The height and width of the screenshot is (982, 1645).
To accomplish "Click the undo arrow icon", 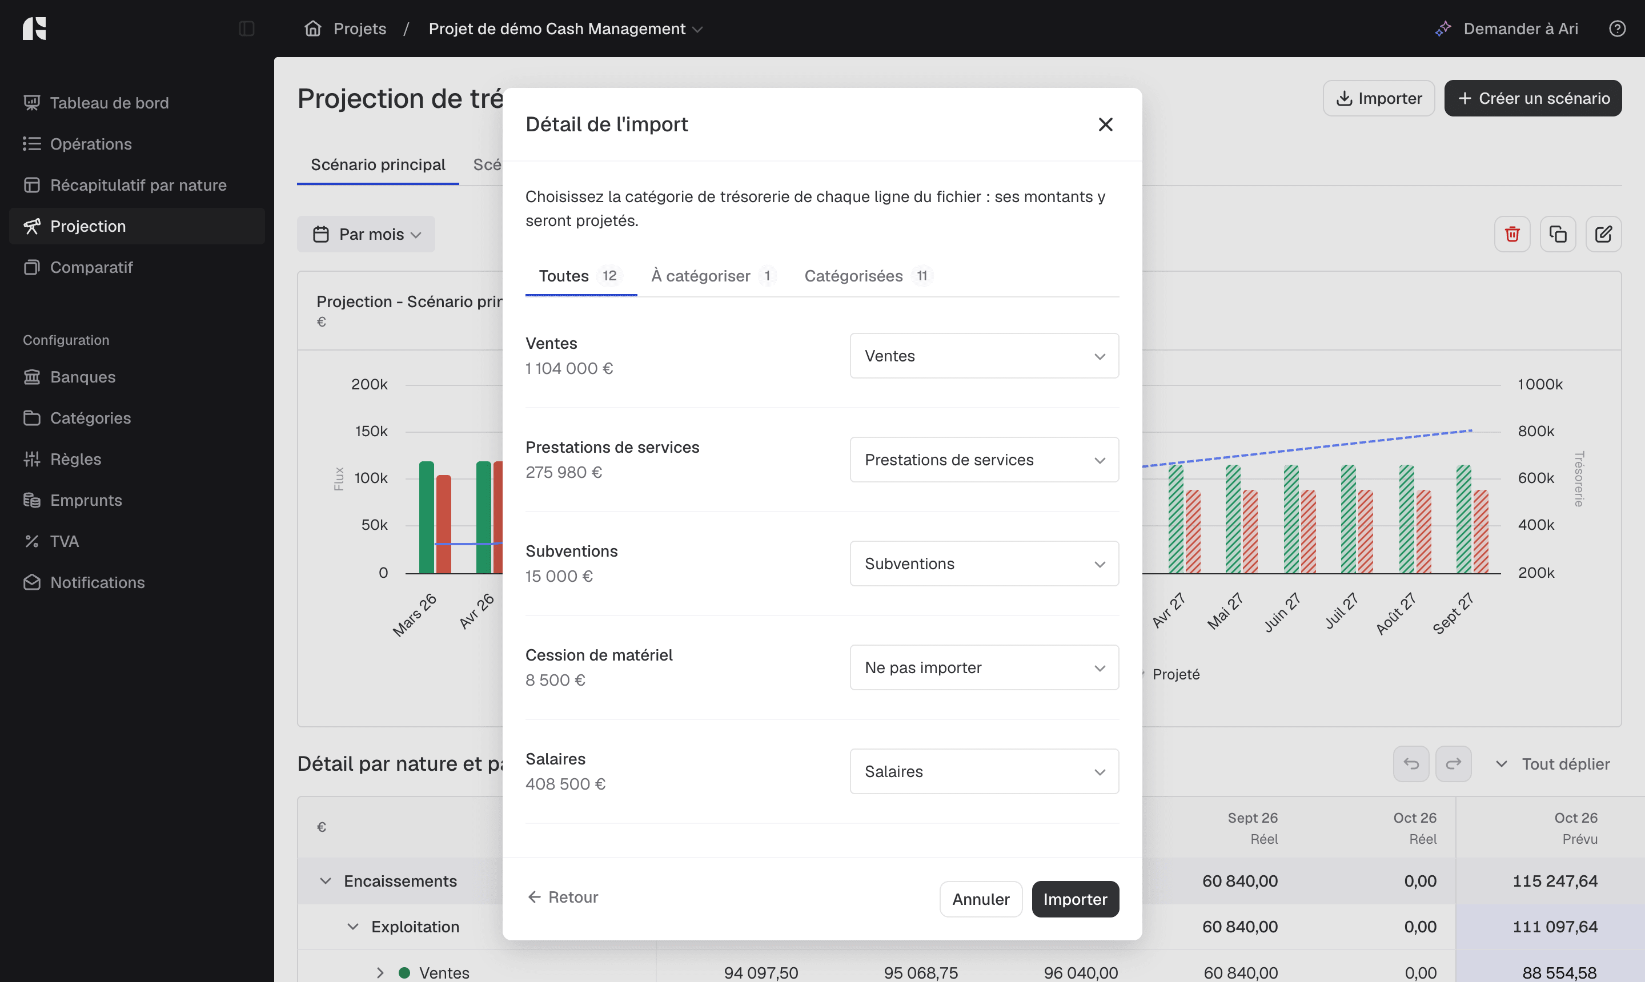I will [x=1411, y=764].
